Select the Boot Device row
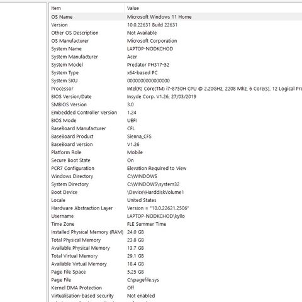Screen dimensions: 302x302 point(176,192)
